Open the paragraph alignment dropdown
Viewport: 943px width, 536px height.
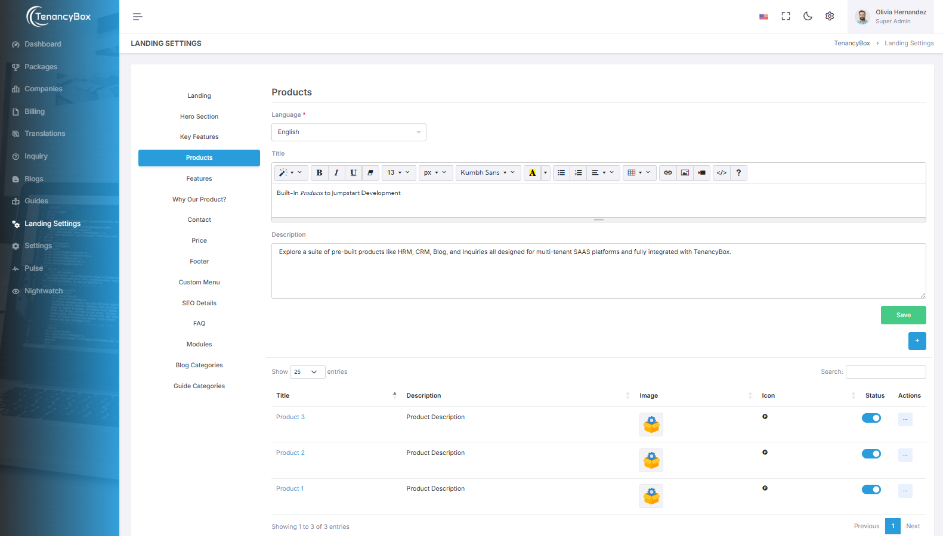point(603,173)
